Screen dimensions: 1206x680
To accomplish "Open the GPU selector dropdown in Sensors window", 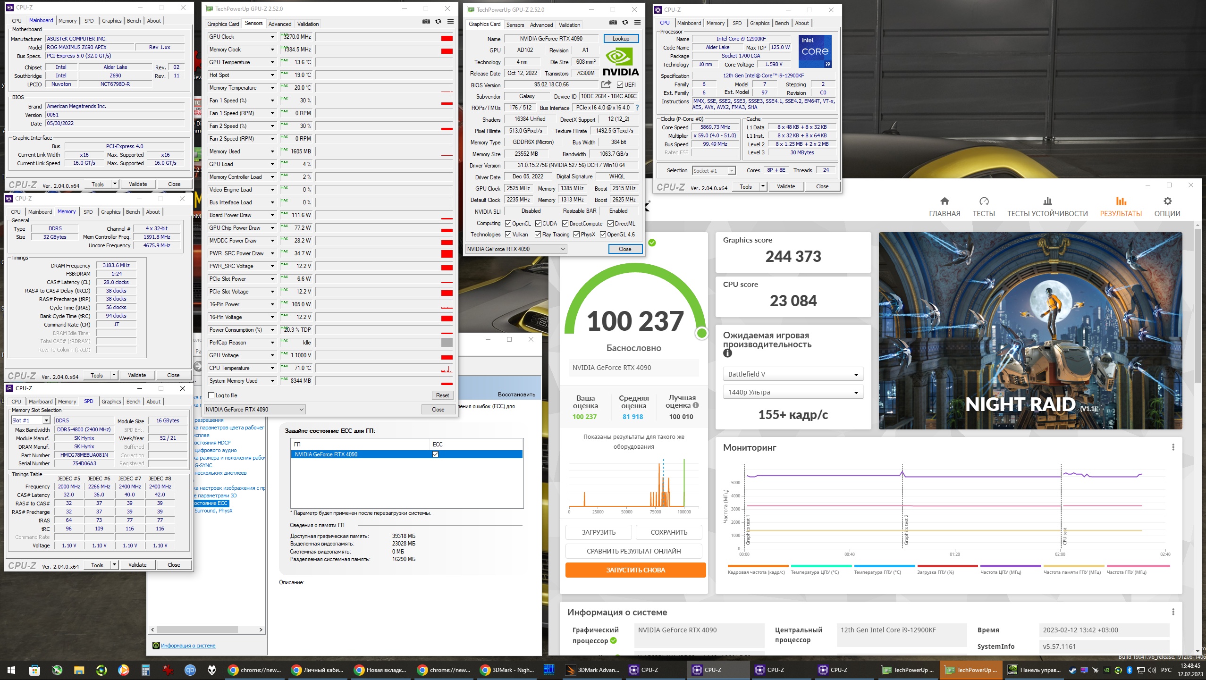I will point(255,409).
